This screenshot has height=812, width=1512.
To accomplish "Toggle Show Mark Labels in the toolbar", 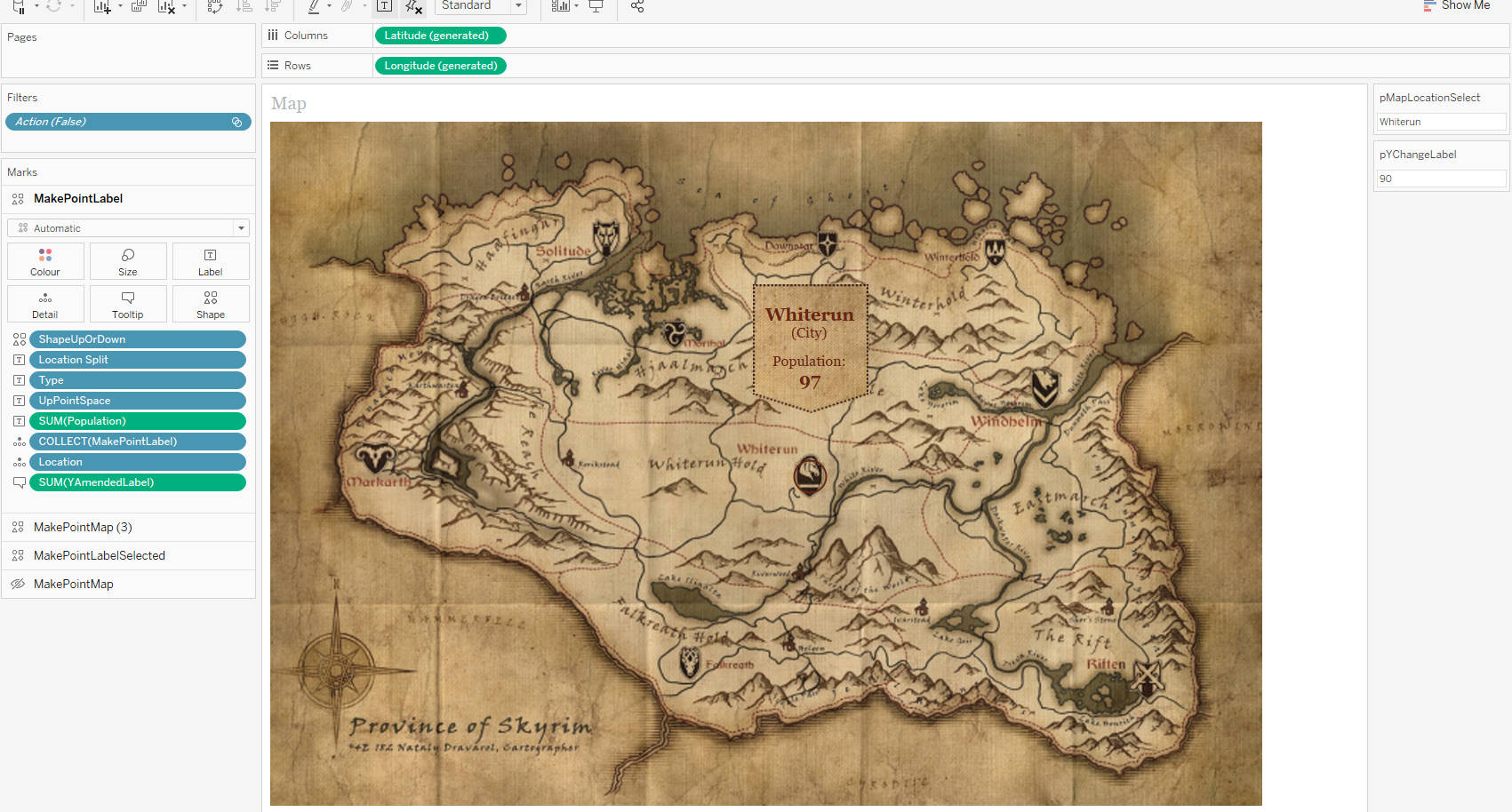I will (385, 6).
